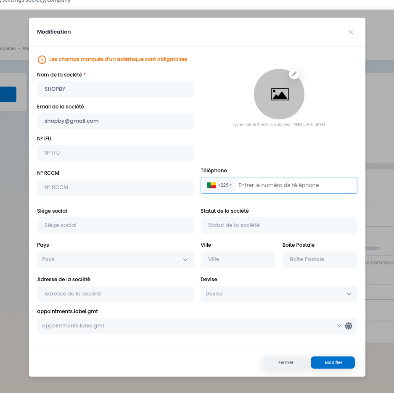394x393 pixels.
Task: Click the pencil edit icon on logo
Action: [294, 74]
